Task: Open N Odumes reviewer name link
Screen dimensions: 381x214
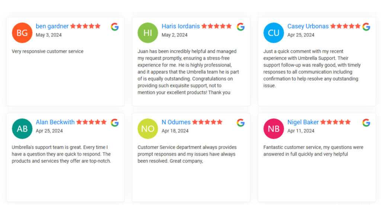Action: [176, 122]
